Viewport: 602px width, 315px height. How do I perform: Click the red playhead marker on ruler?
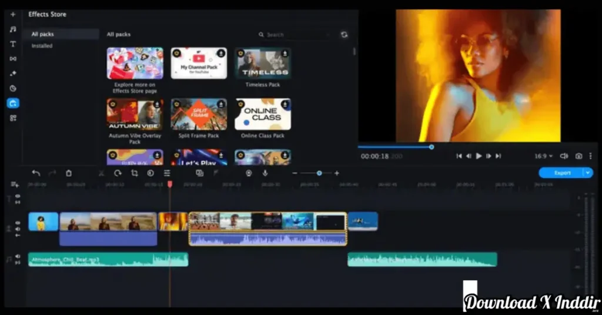coord(170,185)
